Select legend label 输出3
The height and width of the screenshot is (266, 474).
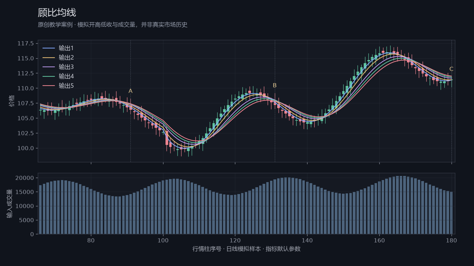pyautogui.click(x=66, y=67)
